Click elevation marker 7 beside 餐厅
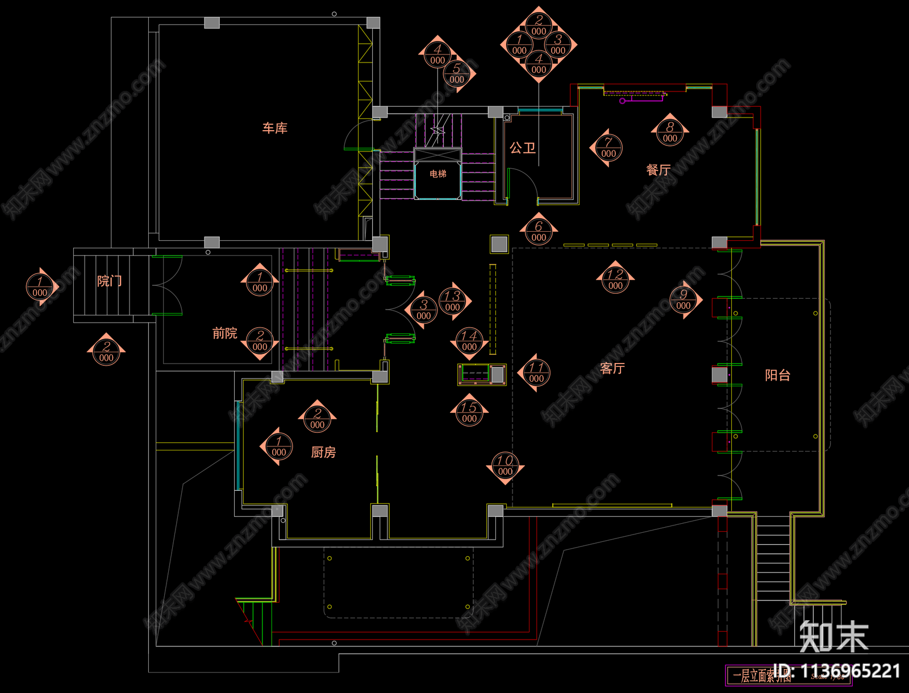This screenshot has width=909, height=693. tap(607, 148)
